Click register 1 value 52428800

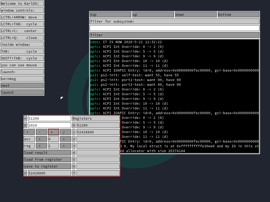(x=98, y=132)
